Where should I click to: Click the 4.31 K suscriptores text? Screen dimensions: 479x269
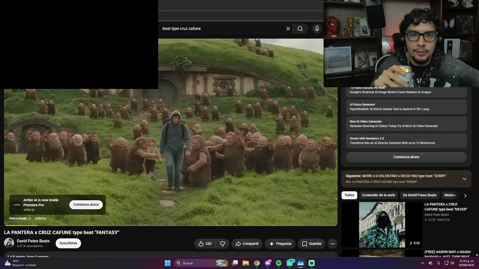click(30, 246)
